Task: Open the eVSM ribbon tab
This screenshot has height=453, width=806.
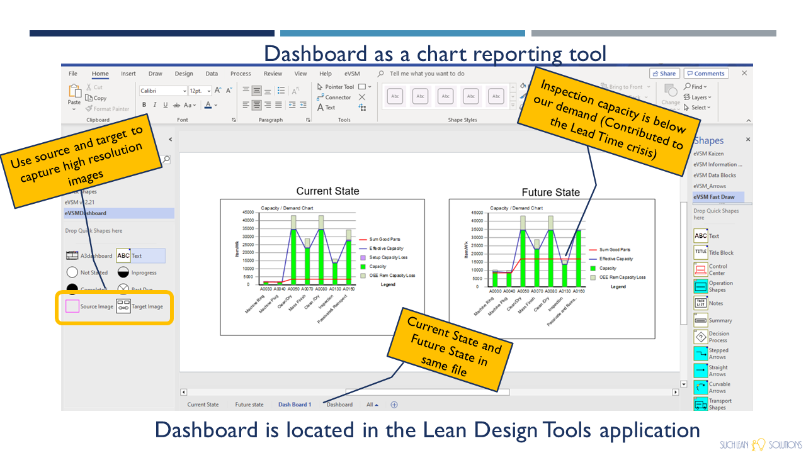Action: [352, 74]
